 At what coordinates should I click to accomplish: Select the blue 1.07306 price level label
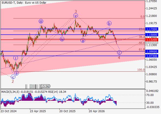click(x=152, y=56)
